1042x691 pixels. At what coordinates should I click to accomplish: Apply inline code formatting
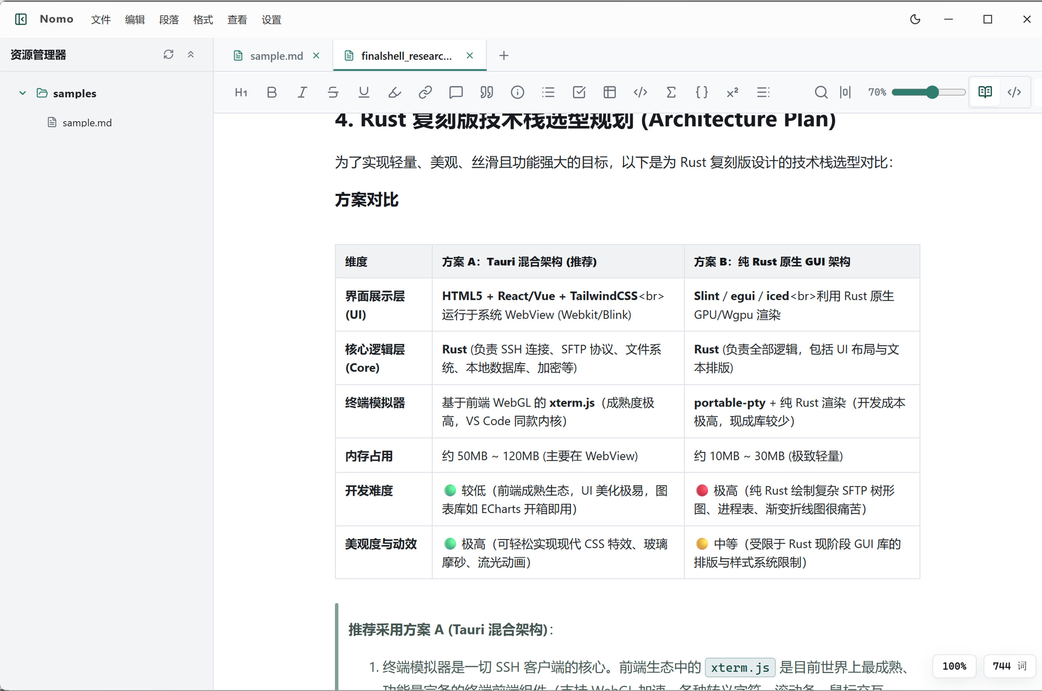point(640,92)
